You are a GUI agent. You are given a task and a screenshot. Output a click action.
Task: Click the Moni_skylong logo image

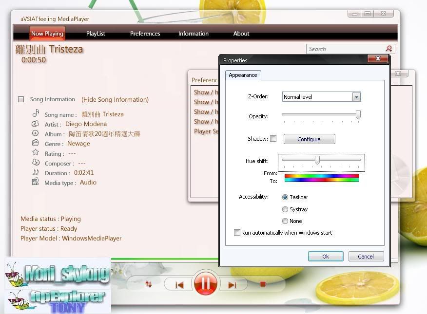(58, 273)
